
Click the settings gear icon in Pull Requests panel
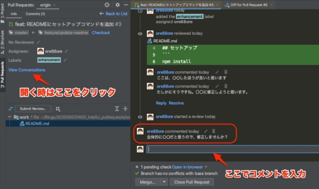click(118, 5)
